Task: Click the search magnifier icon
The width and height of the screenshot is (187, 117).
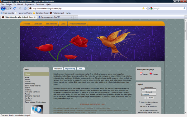Action: [x=184, y=8]
